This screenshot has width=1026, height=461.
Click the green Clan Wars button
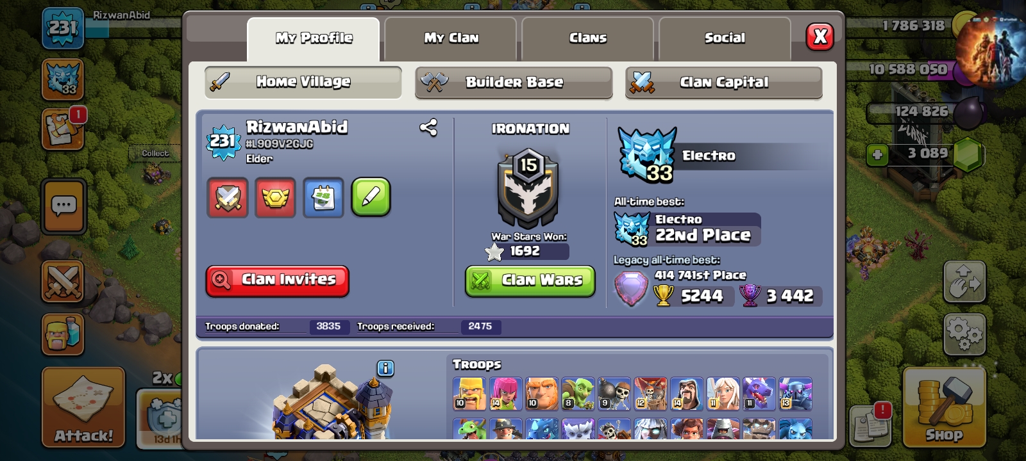pos(530,281)
